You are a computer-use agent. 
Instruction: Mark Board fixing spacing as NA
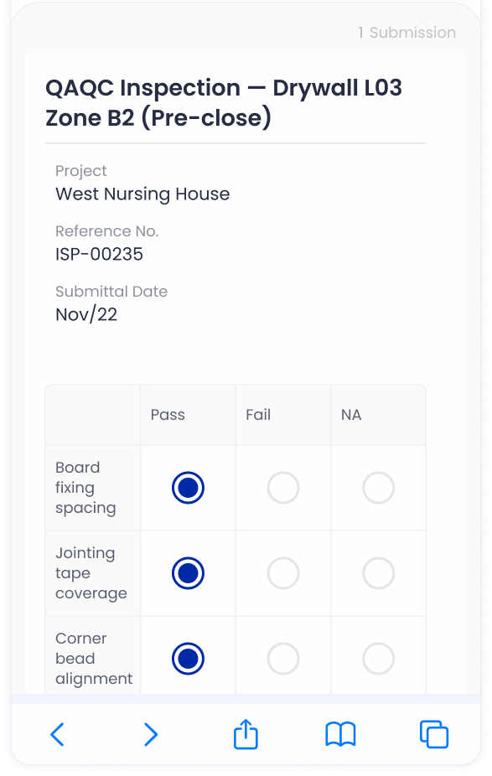pos(378,488)
